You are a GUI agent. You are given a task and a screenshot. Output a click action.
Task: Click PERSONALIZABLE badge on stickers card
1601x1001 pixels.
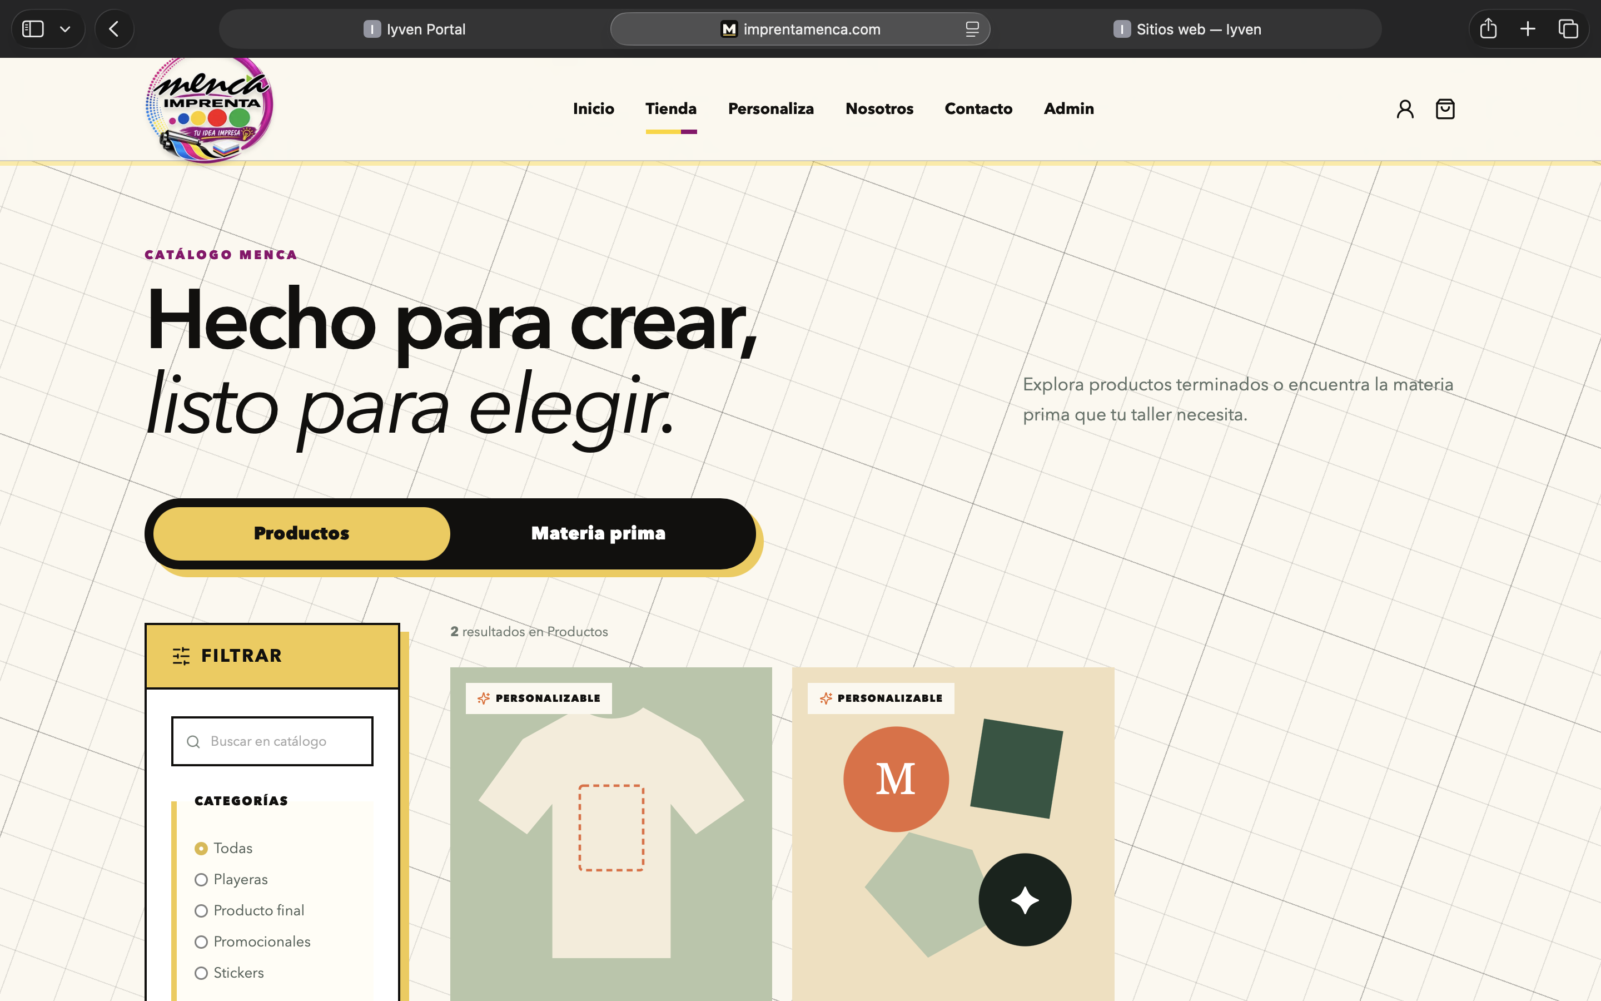click(x=881, y=698)
